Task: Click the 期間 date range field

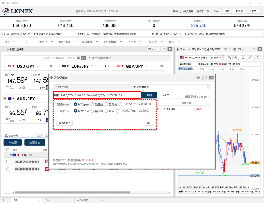Action: [97, 95]
